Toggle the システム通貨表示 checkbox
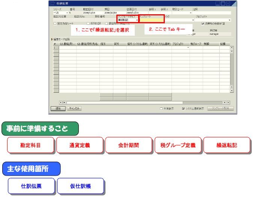This screenshot has height=197, width=253. coord(183,108)
